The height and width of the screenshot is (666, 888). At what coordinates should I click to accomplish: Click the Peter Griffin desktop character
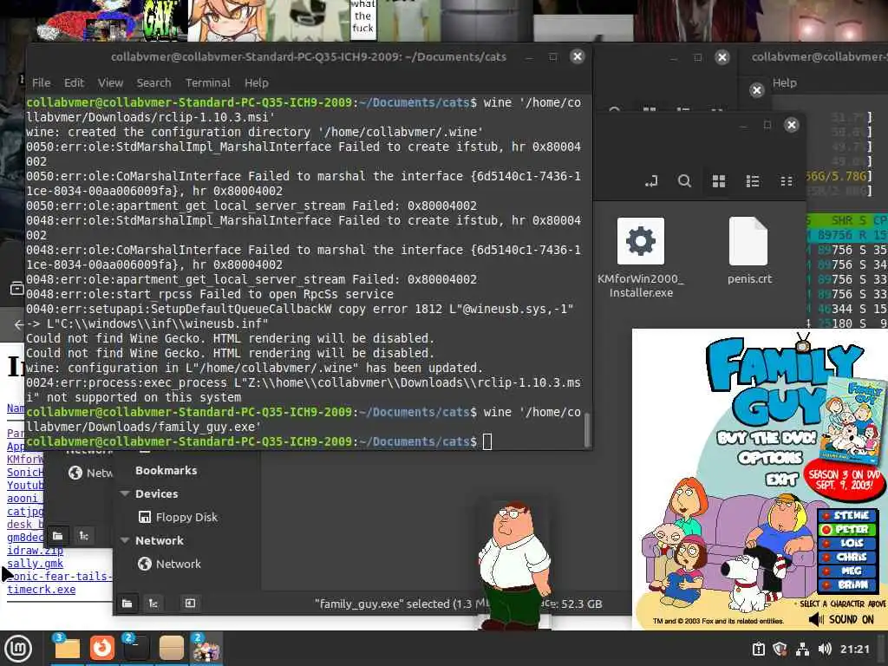514,565
